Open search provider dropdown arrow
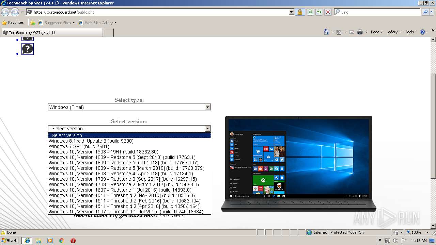Viewport: 436px width, 245px height. [x=432, y=12]
